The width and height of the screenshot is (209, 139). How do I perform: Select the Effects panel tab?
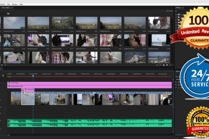(178, 8)
